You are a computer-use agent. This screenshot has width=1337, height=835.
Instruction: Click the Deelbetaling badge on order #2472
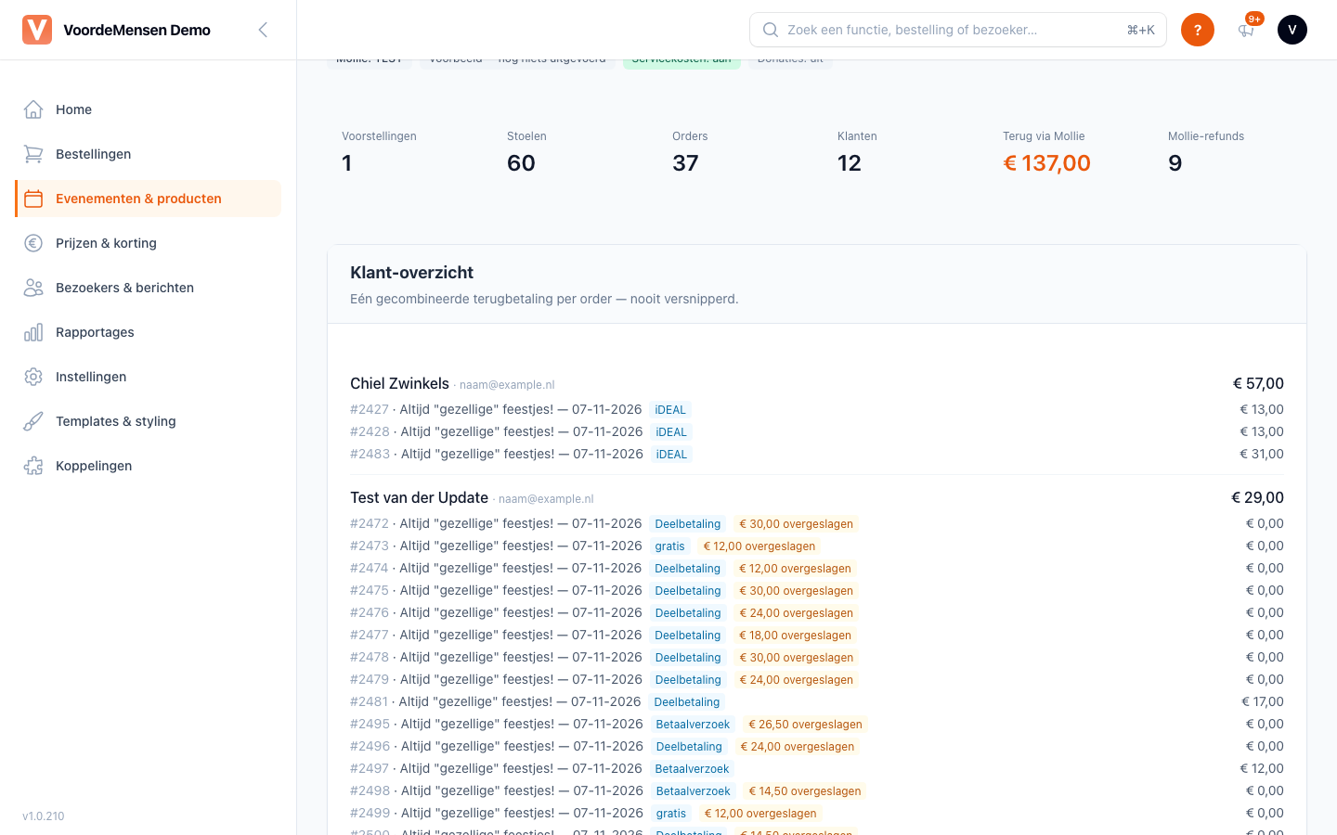click(688, 524)
